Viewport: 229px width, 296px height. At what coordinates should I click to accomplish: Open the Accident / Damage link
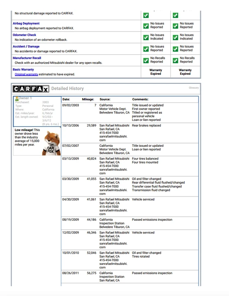[26, 46]
